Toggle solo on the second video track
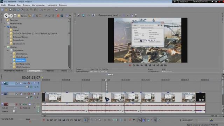Image resolution: width=224 pixels, height=126 pixels. [x=38, y=94]
